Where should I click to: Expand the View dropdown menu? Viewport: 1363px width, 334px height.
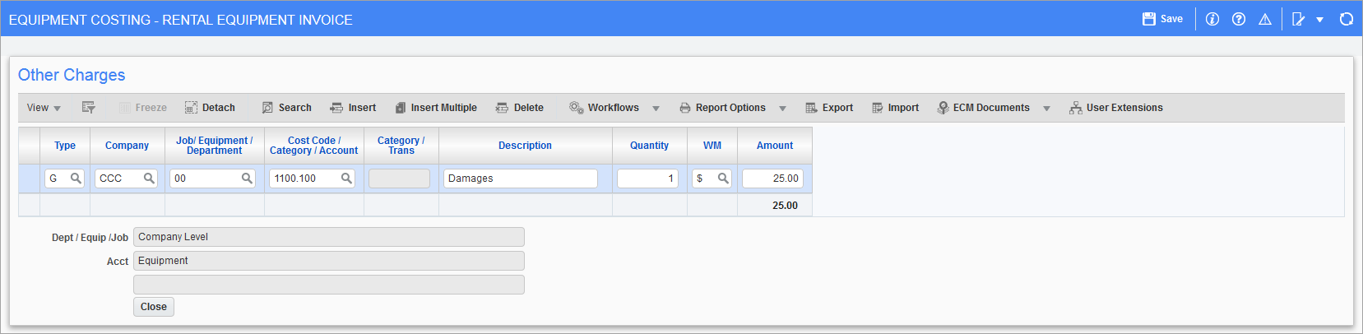click(44, 108)
